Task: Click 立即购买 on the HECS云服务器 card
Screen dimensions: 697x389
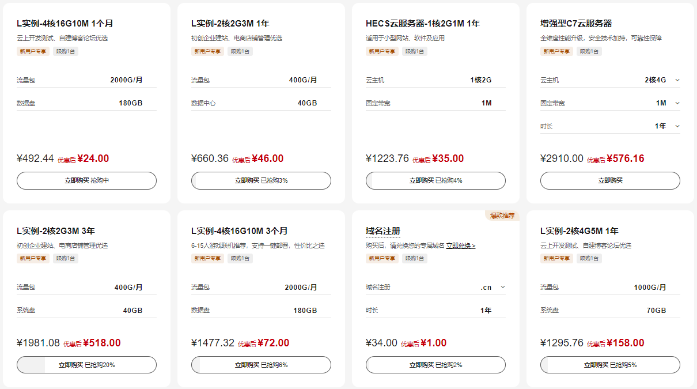Action: point(435,180)
